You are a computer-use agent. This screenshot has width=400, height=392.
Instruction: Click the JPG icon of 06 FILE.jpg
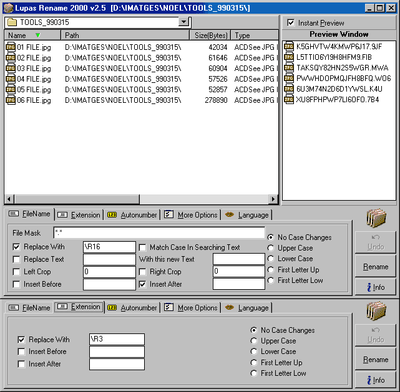(x=11, y=100)
